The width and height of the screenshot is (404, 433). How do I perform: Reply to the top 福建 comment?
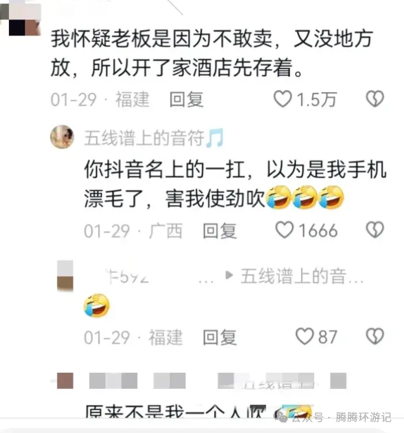tap(186, 99)
